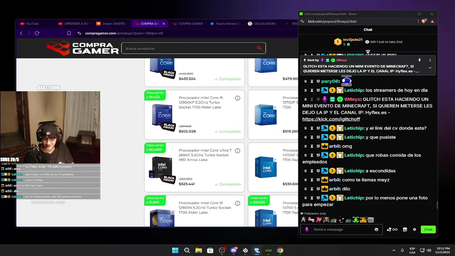The width and height of the screenshot is (455, 256).
Task: Click Letichip username on 'los streamers' message
Action: pos(354,90)
